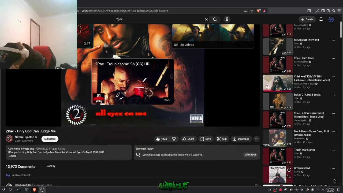
Task: Click the #Tupac hashtag
Action: 53,149
